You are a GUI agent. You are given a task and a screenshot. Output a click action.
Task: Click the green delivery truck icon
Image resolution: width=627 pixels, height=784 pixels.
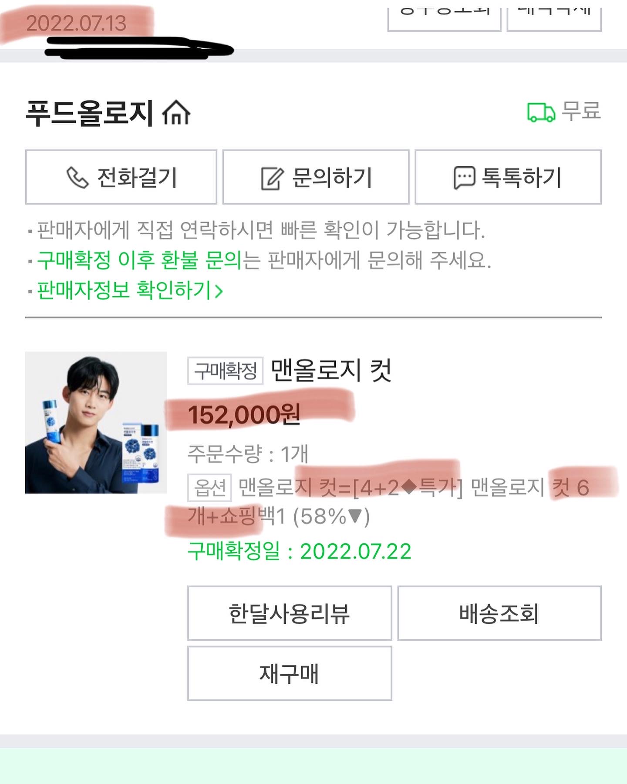point(541,112)
